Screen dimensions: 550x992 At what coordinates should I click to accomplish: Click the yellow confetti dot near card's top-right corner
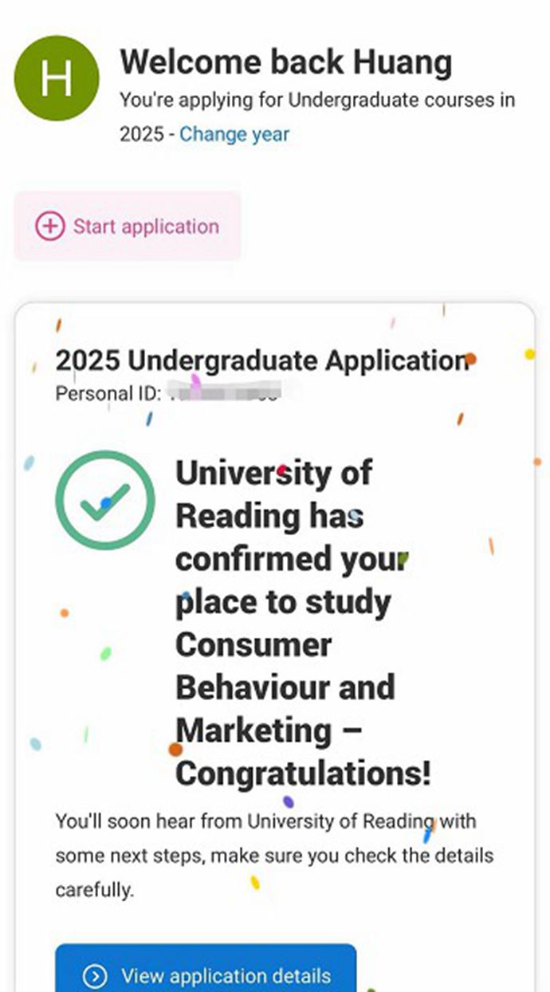529,354
